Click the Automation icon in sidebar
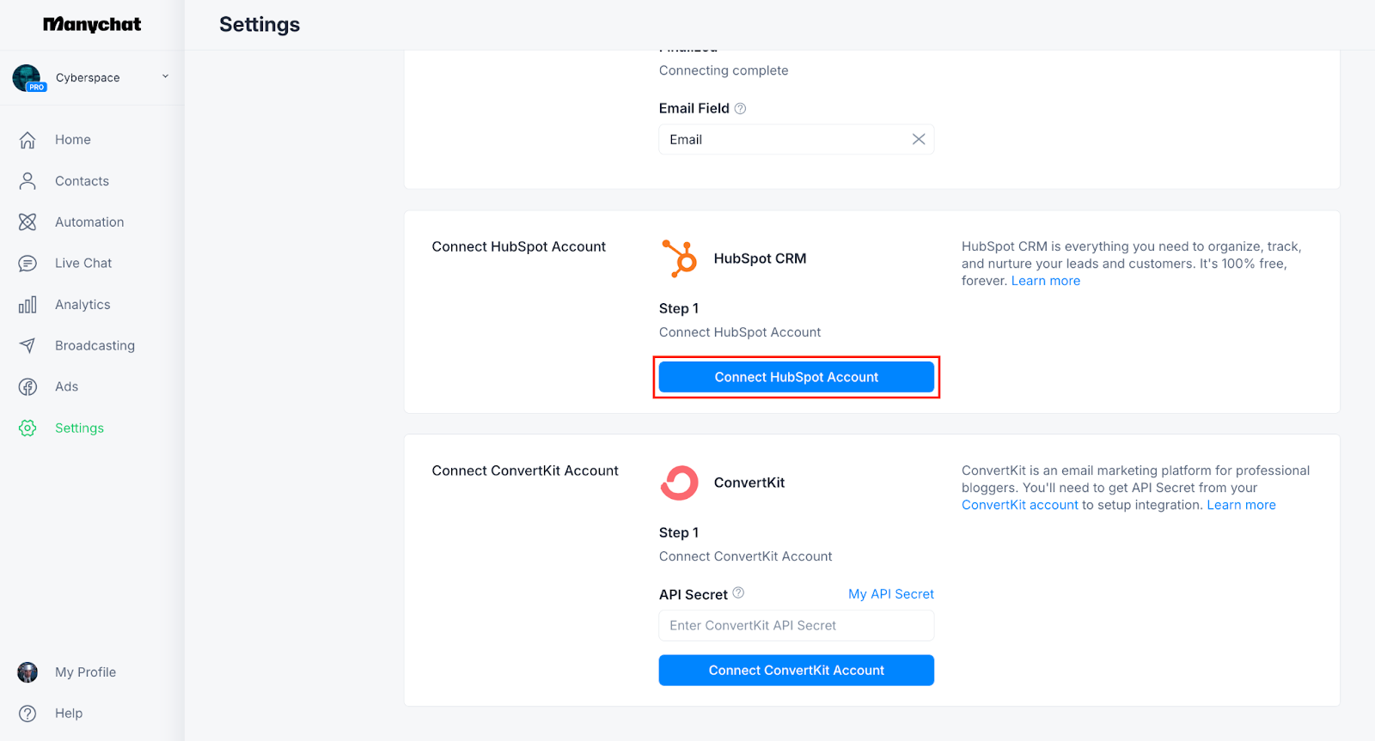 pos(27,222)
